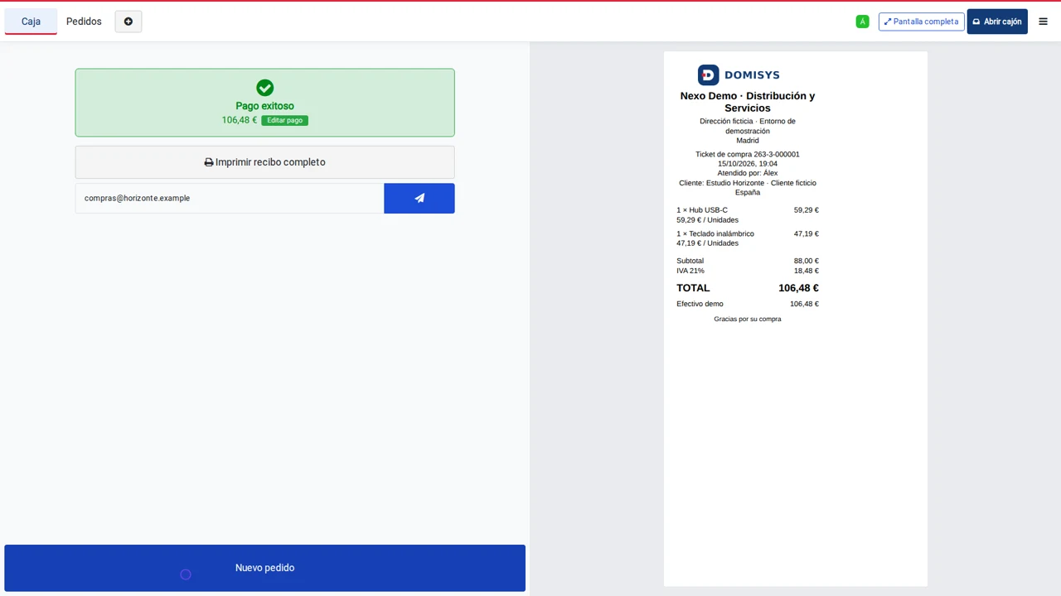Click the '18,48 €' tax amount

coord(806,271)
